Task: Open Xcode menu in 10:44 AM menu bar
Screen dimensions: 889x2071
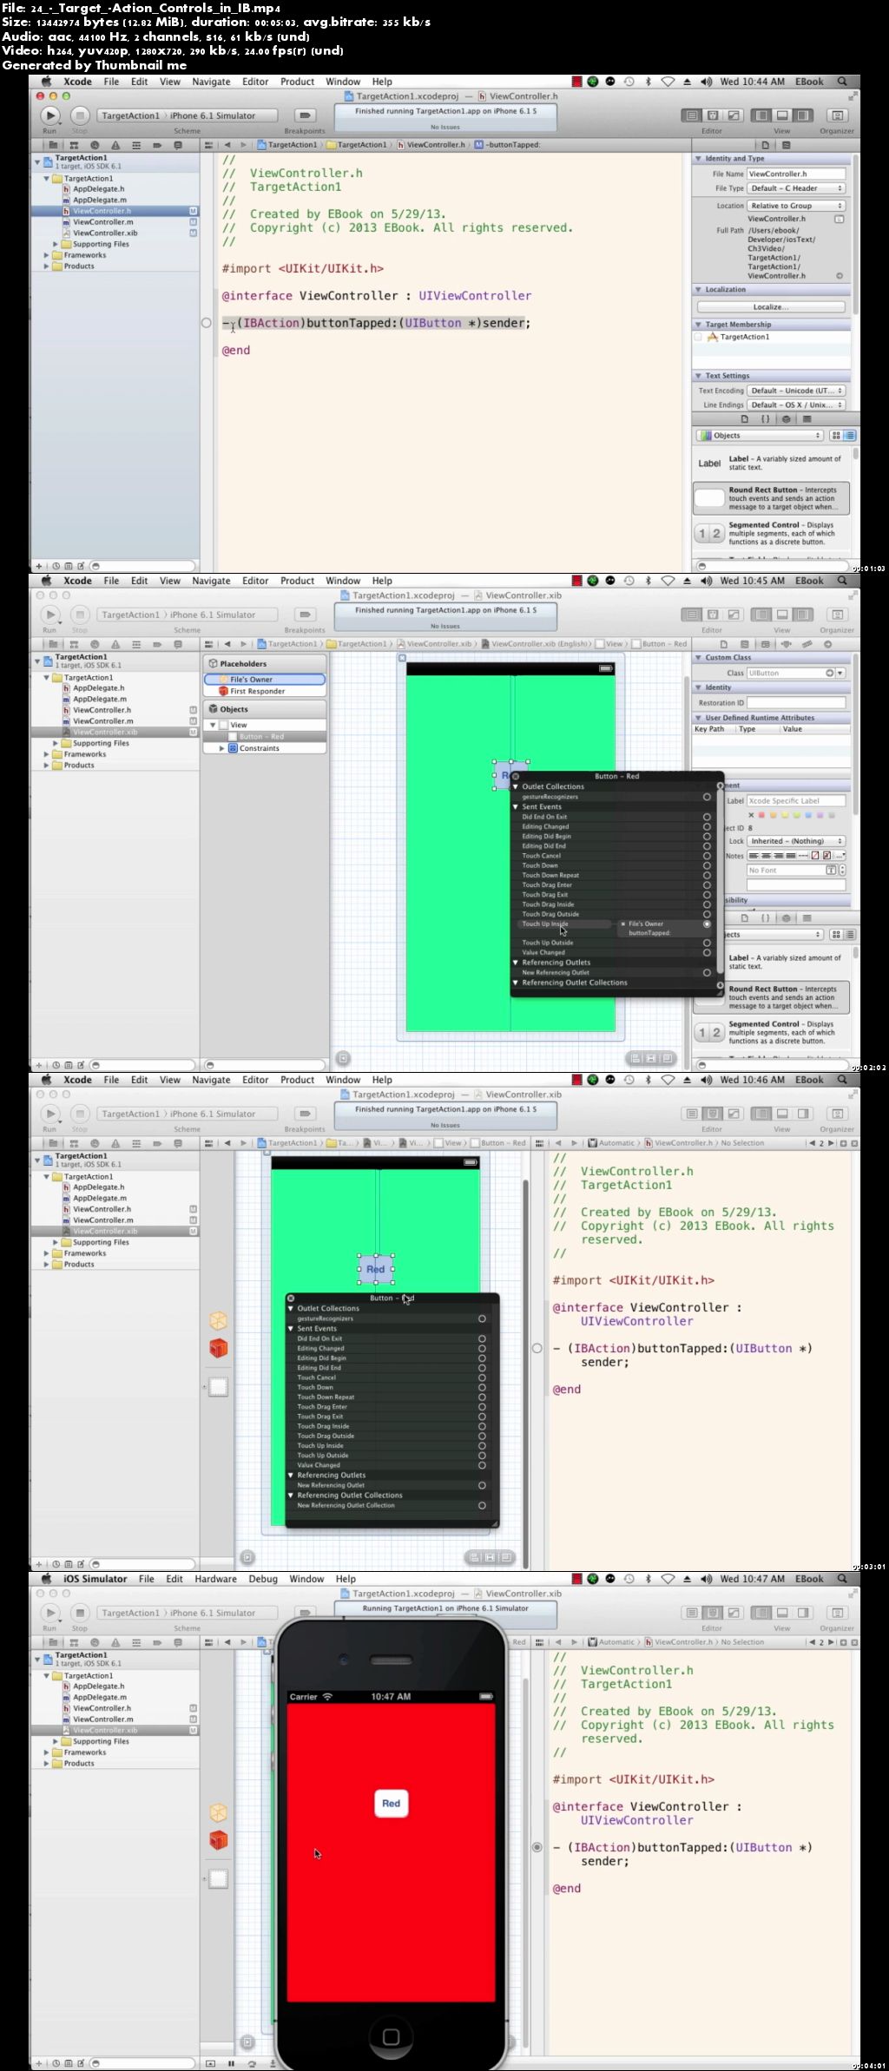Action: click(x=77, y=82)
